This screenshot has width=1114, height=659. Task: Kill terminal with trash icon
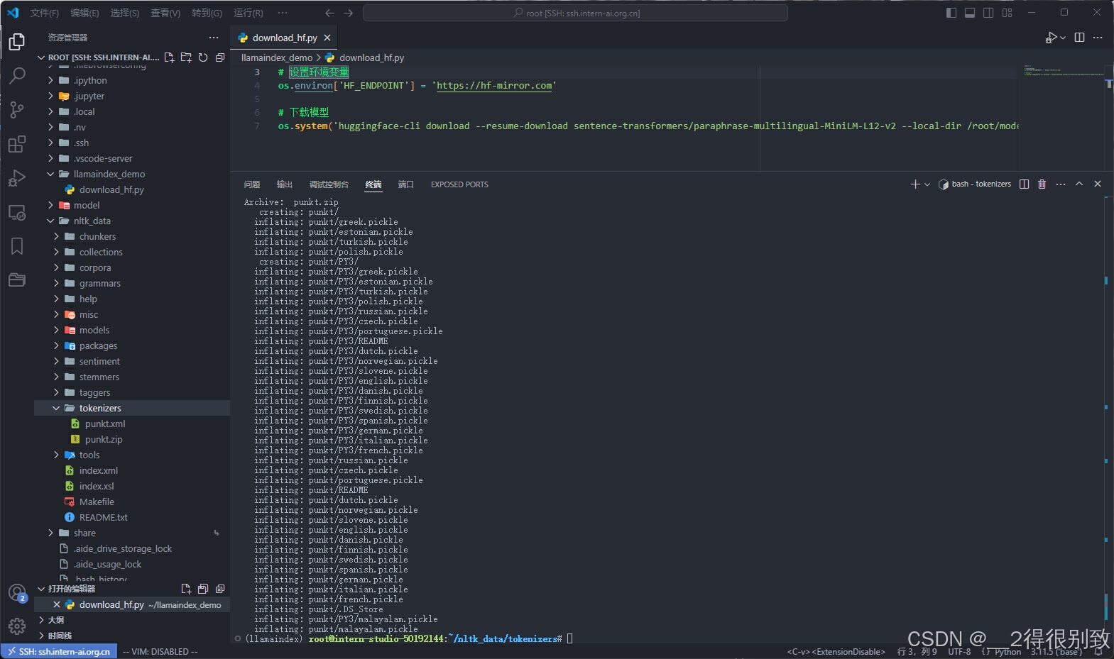click(x=1042, y=184)
